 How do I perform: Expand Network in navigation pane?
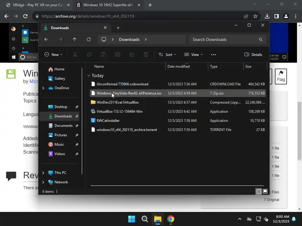point(43,182)
